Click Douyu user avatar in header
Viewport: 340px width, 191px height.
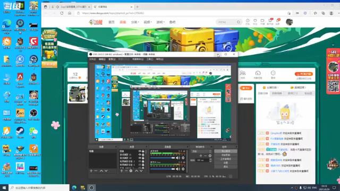[x=289, y=22]
